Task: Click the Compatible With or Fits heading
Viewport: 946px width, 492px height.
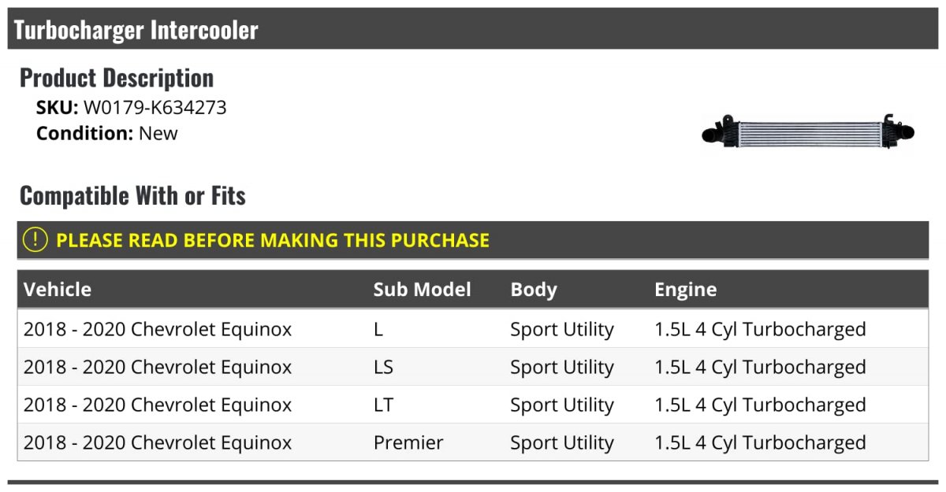Action: coord(132,195)
